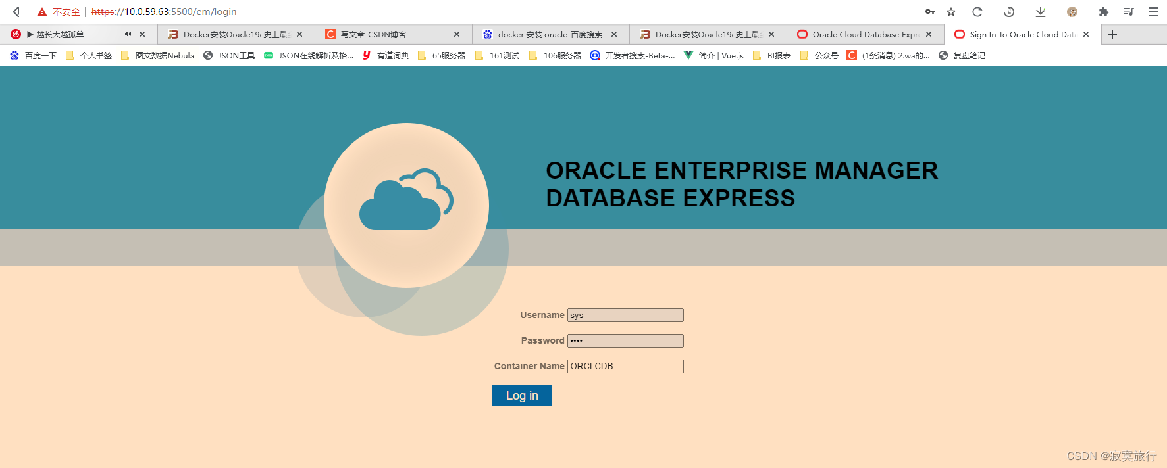Open the 百度一下 bookmark
This screenshot has width=1167, height=468.
(x=33, y=55)
